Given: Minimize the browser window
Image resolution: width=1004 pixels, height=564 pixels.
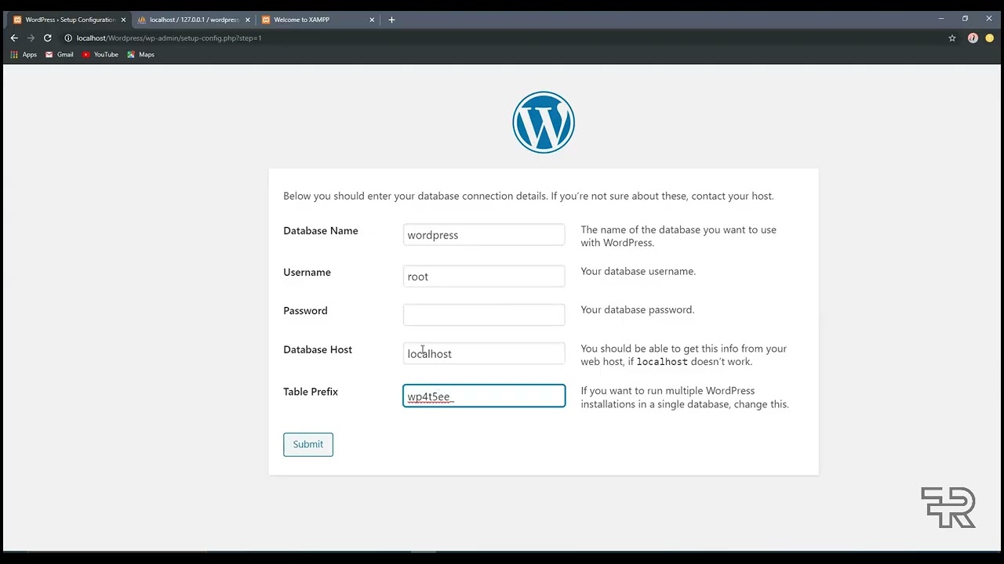Looking at the screenshot, I should [940, 19].
